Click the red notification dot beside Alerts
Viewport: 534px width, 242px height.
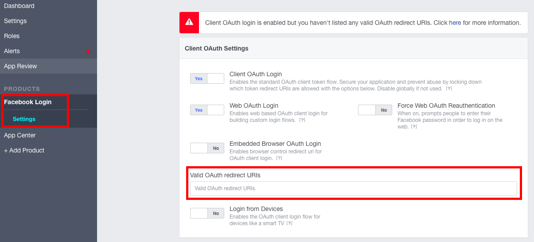tap(88, 51)
